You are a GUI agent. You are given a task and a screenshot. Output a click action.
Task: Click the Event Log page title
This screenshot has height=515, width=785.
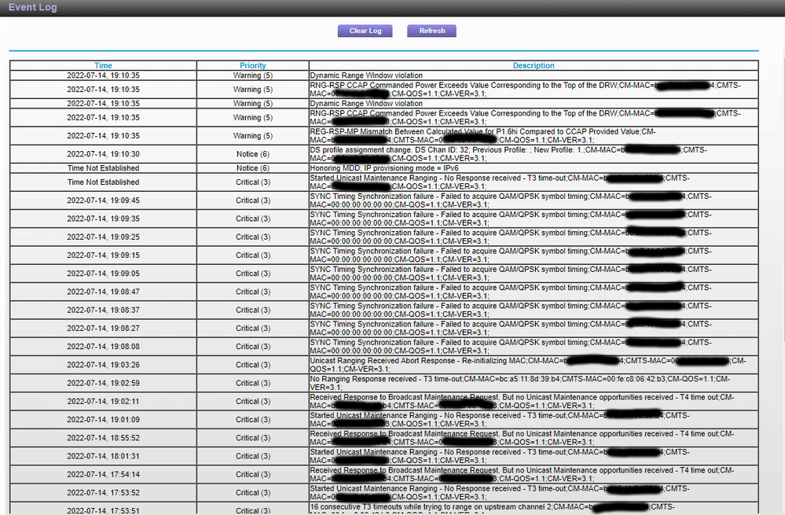pyautogui.click(x=32, y=7)
